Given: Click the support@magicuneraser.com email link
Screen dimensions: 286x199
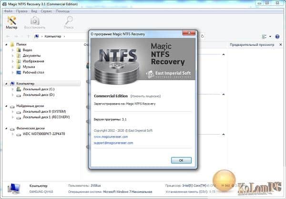Looking at the screenshot, I should click(x=113, y=143).
